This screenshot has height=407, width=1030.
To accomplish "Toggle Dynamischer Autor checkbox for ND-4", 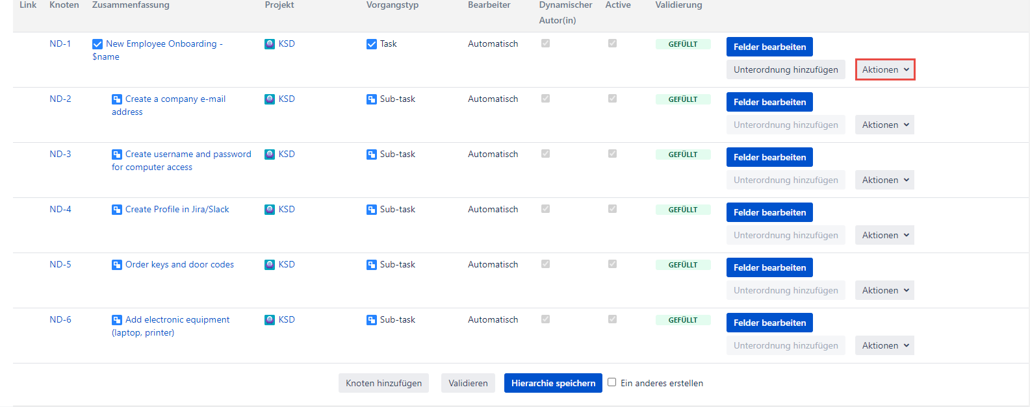I will (x=545, y=209).
